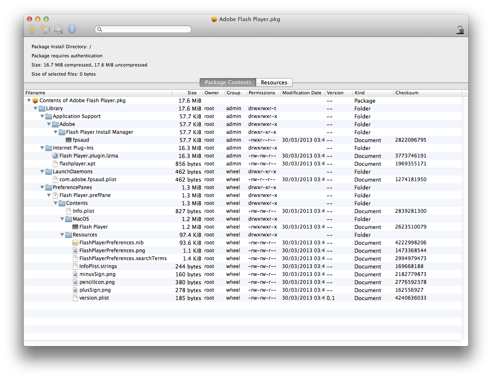Click the Library folder icon
This screenshot has width=492, height=379.
pos(42,108)
